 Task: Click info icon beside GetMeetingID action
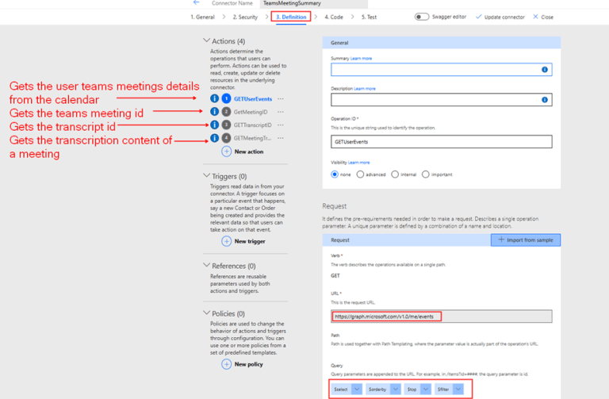point(214,112)
